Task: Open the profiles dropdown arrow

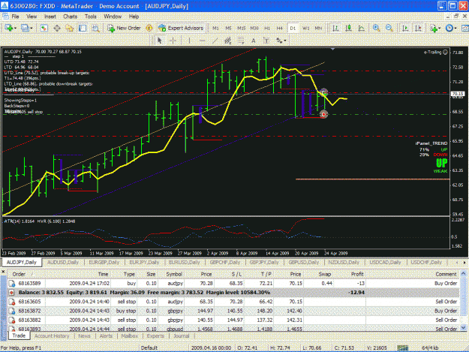Action: pos(32,28)
